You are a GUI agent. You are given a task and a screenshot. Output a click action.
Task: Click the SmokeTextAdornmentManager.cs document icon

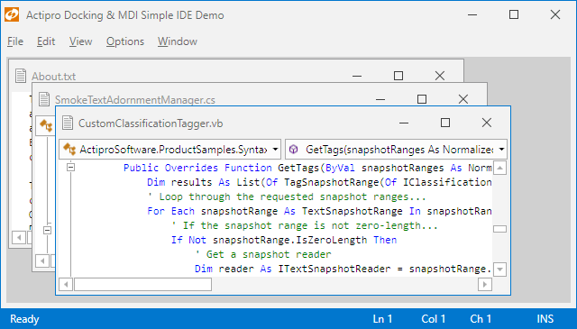coord(44,99)
